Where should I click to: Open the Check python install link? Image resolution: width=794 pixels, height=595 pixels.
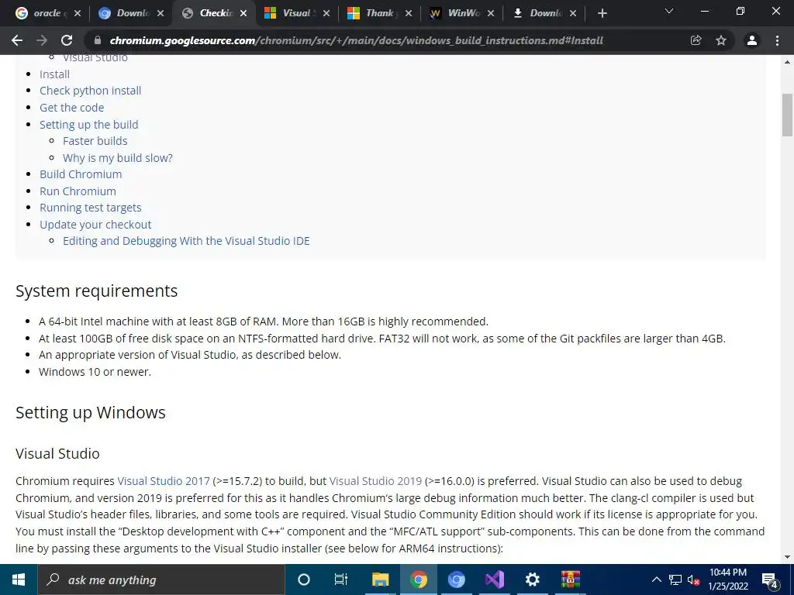(91, 91)
